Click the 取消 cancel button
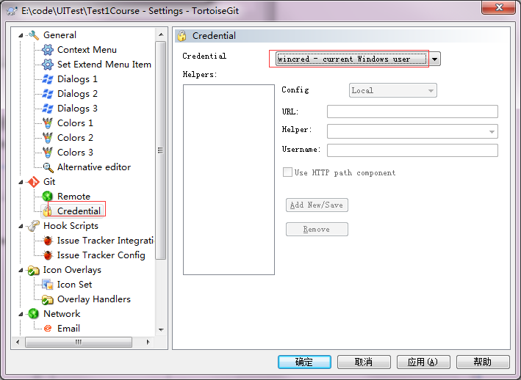521x380 pixels. click(x=364, y=362)
